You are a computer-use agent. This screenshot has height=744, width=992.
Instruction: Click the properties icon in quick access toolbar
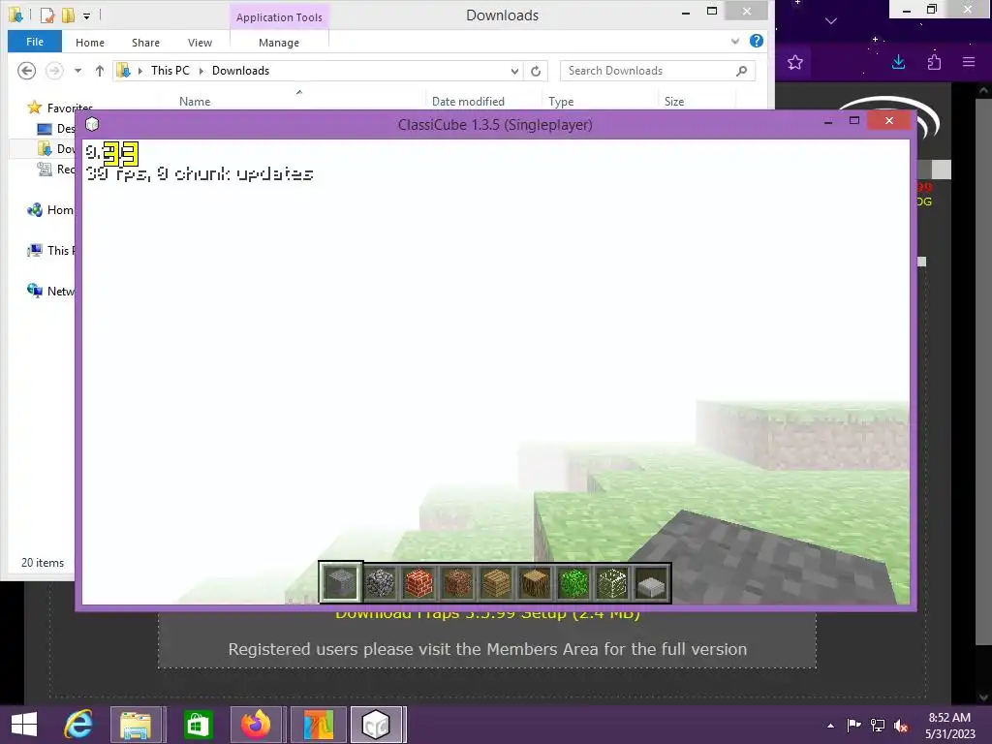pos(47,15)
